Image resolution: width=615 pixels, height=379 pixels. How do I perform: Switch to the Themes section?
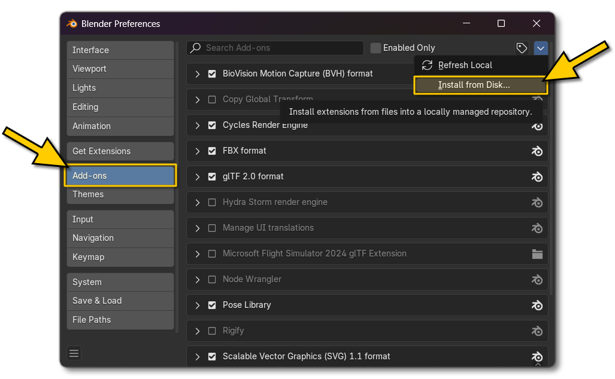coord(120,194)
